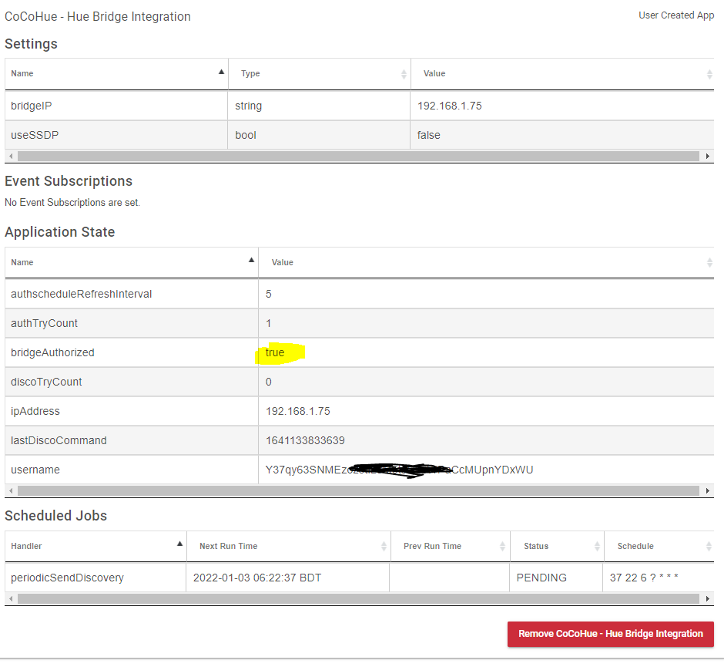Select the ipAddress state name
The height and width of the screenshot is (667, 724).
tap(35, 412)
